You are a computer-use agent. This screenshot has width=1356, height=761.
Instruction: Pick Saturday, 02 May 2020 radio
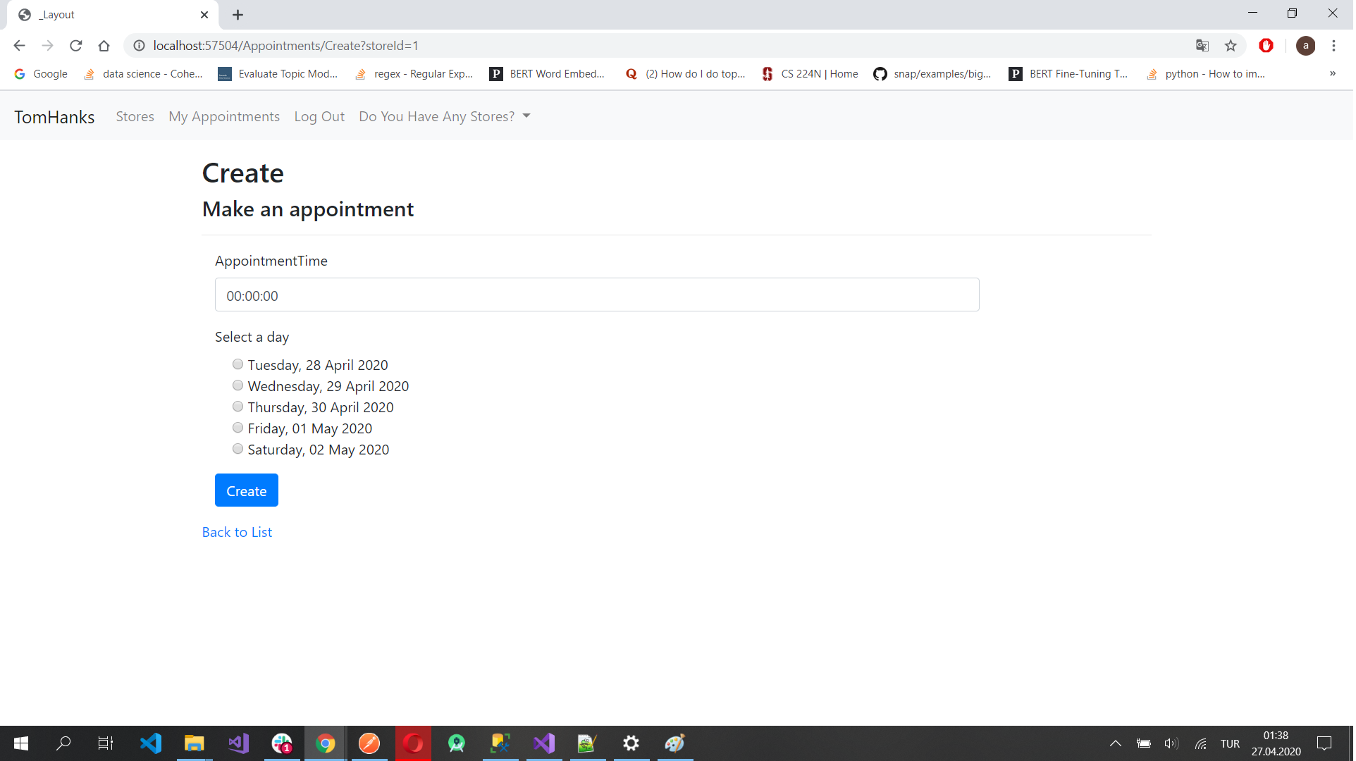[238, 450]
